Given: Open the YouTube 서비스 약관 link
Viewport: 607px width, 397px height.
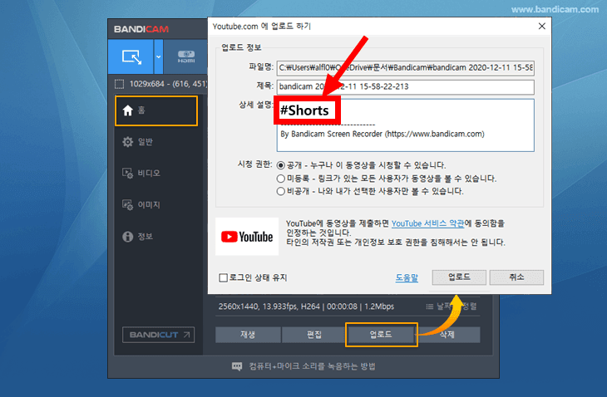Looking at the screenshot, I should 427,223.
